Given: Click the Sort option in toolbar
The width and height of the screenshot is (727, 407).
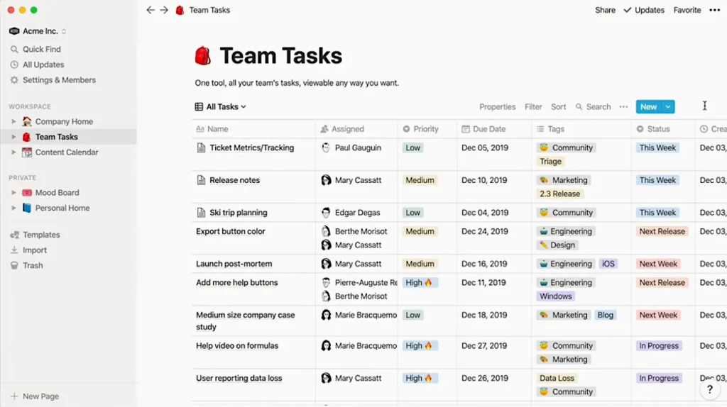Looking at the screenshot, I should [559, 107].
